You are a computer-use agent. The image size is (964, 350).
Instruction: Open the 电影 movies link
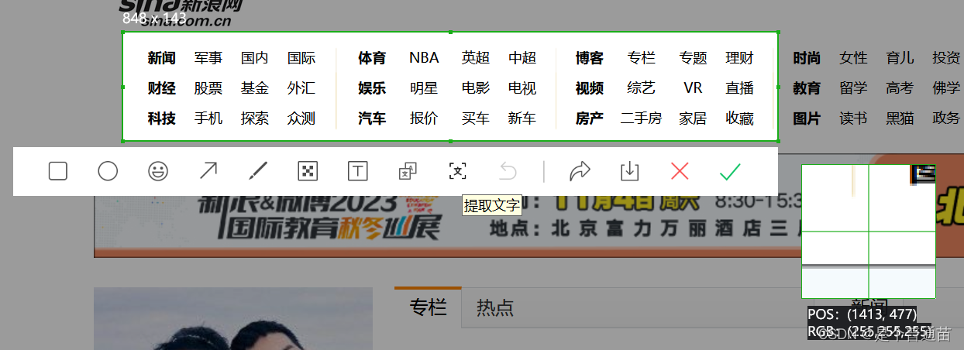476,88
